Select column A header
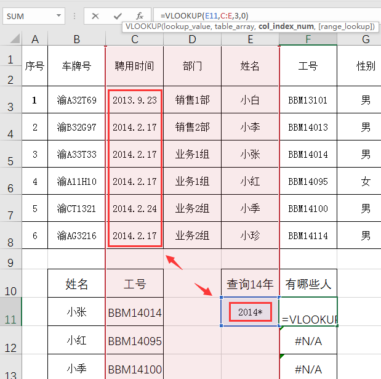 [35, 39]
